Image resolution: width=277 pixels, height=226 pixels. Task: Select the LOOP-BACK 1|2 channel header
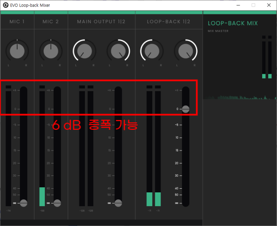(x=169, y=22)
